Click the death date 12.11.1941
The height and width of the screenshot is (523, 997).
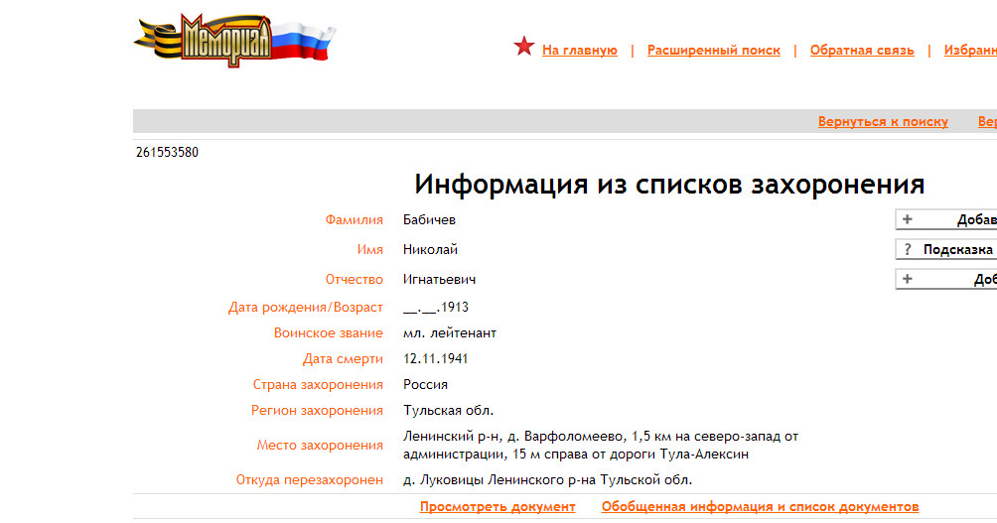click(435, 358)
